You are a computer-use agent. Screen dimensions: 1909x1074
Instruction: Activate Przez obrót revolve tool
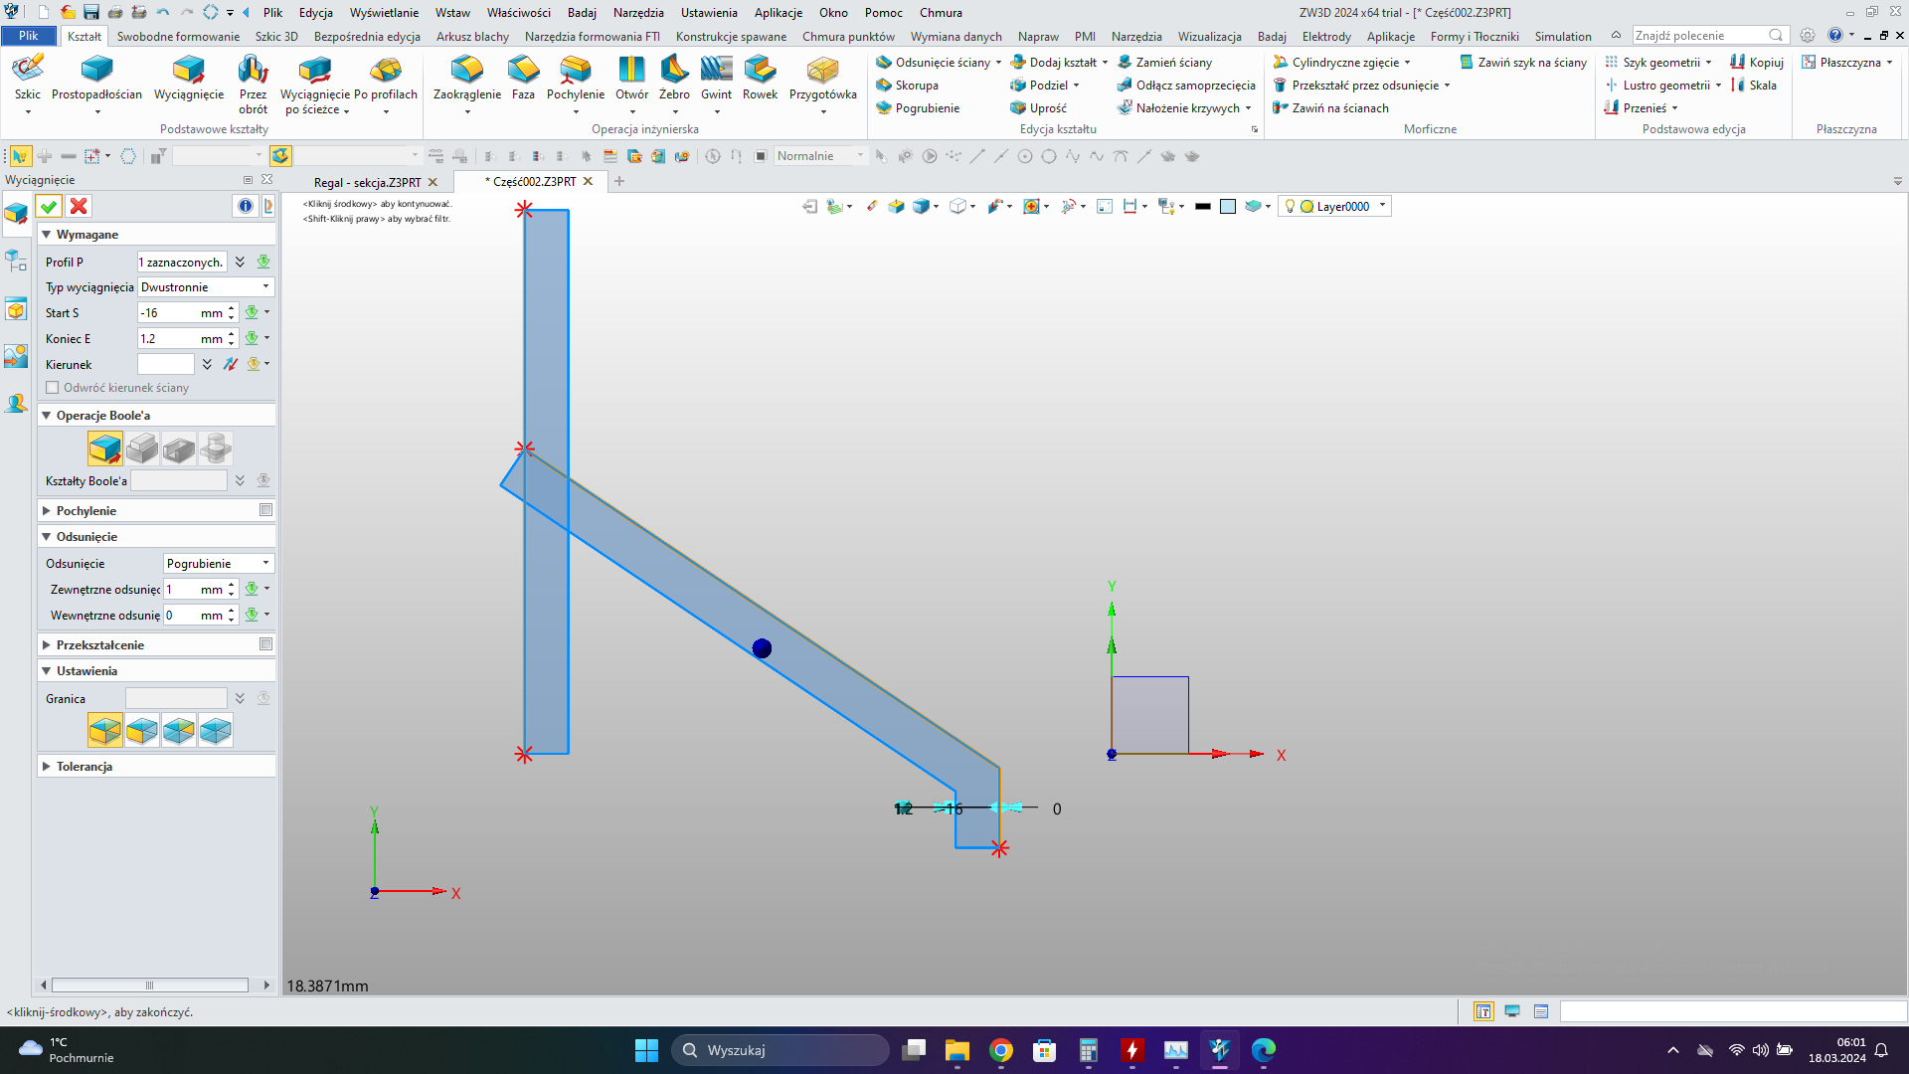253,84
